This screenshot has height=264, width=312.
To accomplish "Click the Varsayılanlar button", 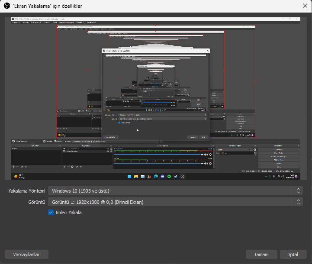I will [26, 254].
